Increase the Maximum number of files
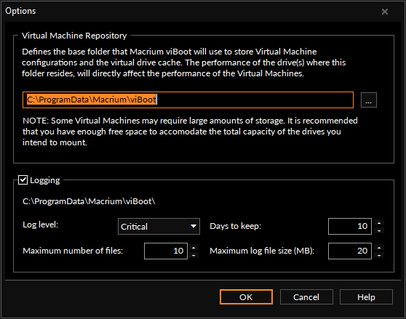Viewport: 406px width, 319px height. click(194, 247)
